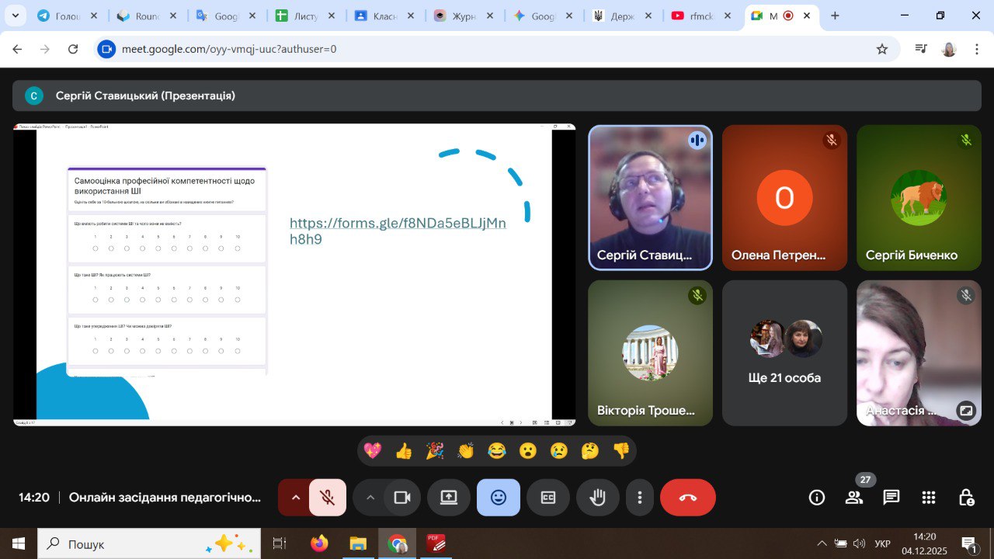Click the Present screen share icon
Viewport: 994px width, 559px height.
pos(449,498)
